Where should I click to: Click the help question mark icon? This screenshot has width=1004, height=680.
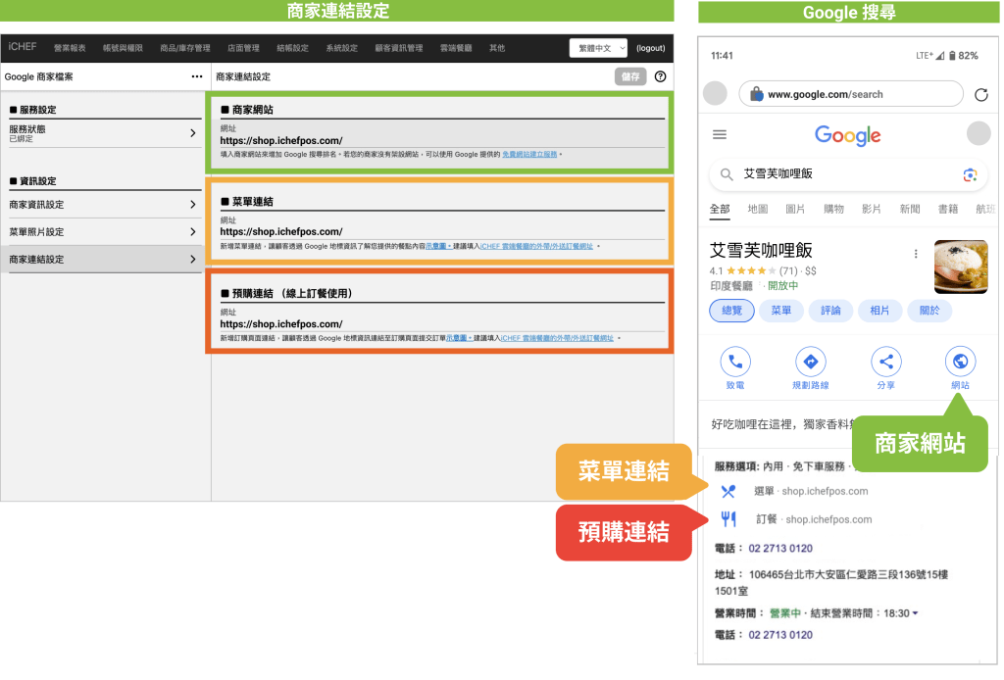click(660, 76)
